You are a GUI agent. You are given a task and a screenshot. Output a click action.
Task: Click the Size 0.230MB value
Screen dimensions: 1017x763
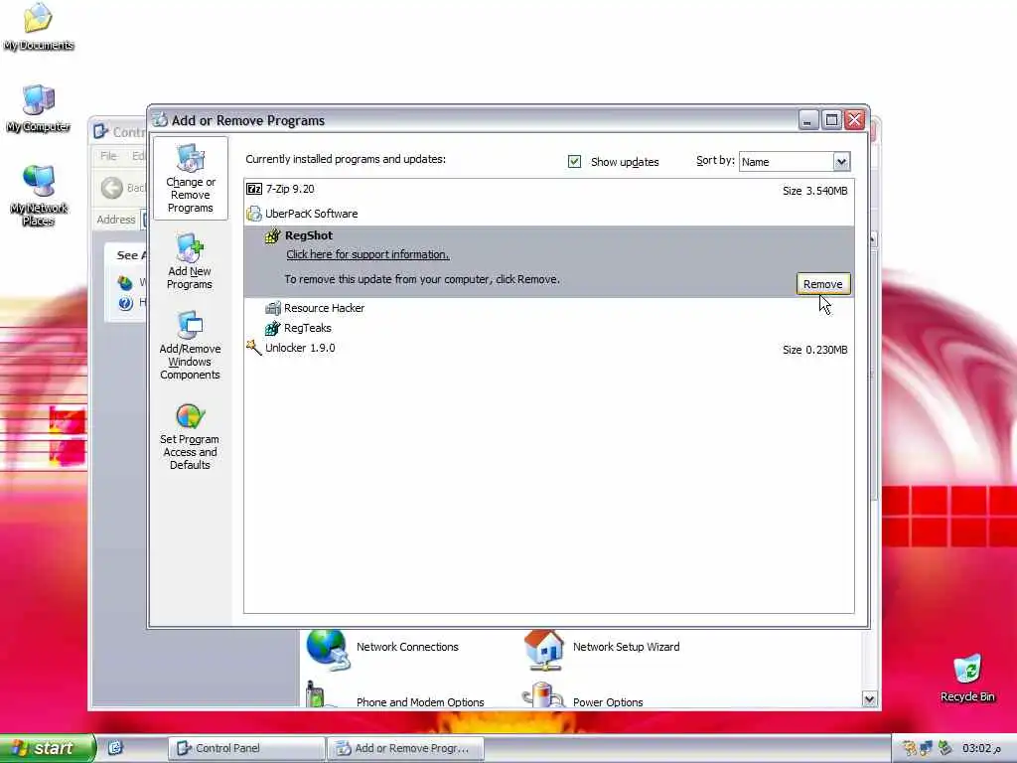coord(814,350)
